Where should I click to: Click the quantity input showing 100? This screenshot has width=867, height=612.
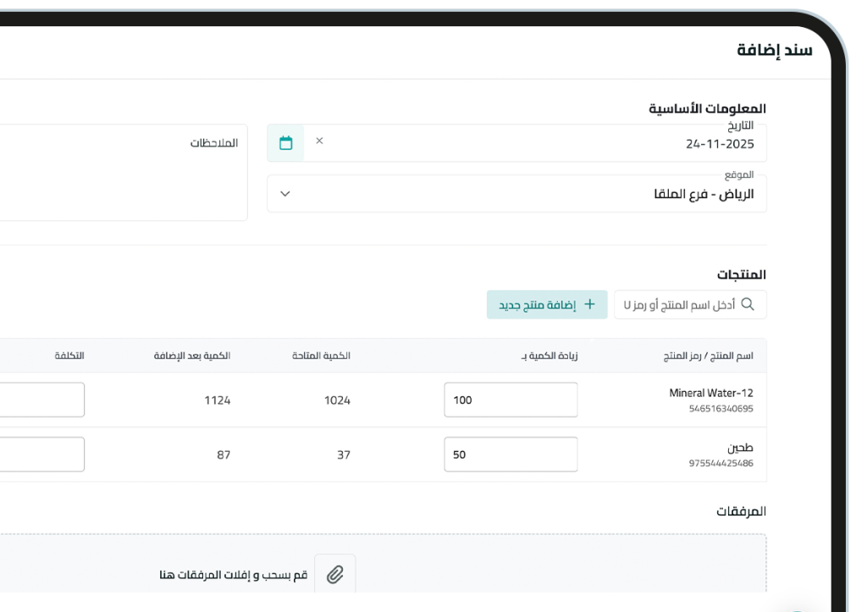click(510, 399)
